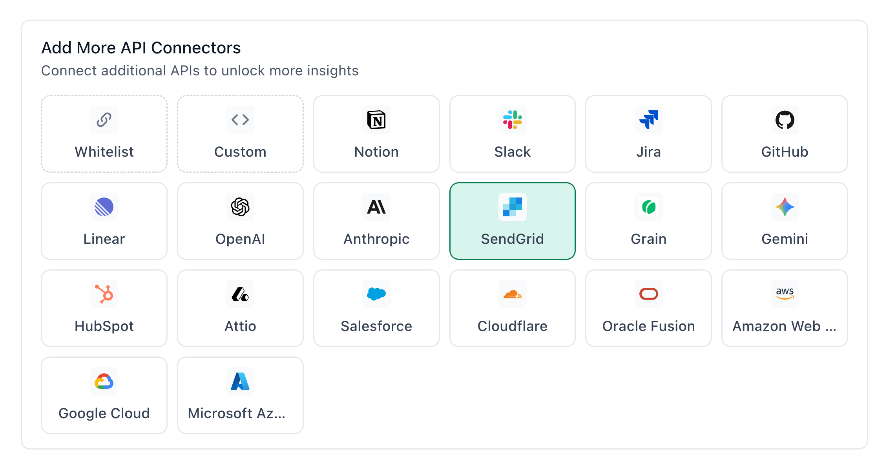Select the Custom label

coord(240,152)
